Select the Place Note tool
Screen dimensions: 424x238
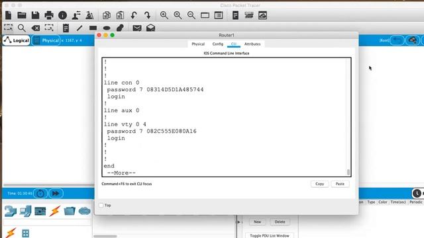66,28
